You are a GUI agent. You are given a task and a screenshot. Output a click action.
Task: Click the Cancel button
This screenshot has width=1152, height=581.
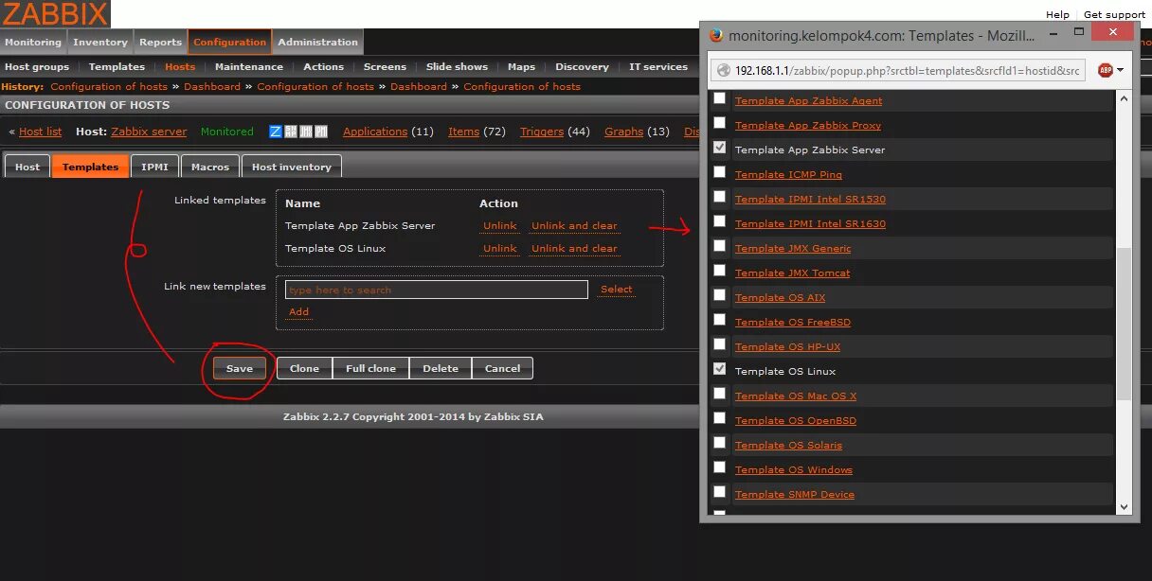pos(502,368)
